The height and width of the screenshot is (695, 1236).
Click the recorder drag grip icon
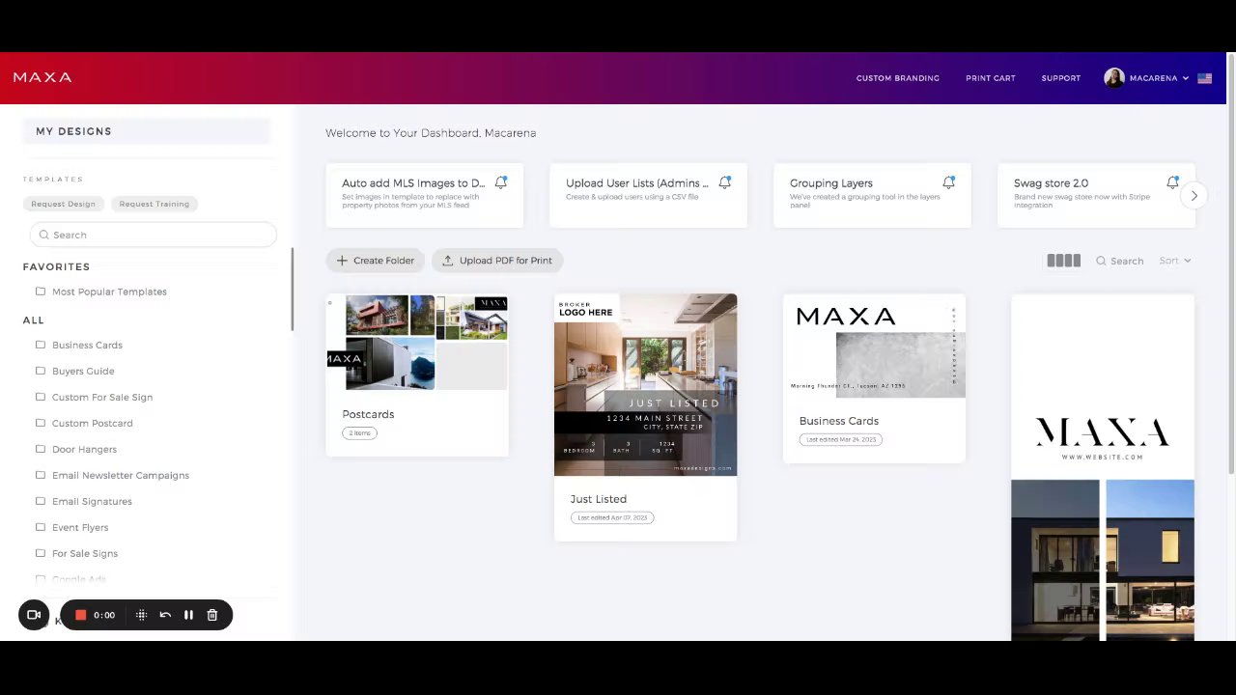(x=141, y=615)
